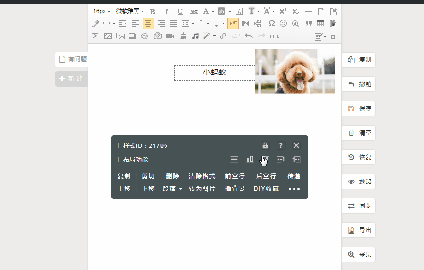Insert a hyperlink

click(x=223, y=36)
